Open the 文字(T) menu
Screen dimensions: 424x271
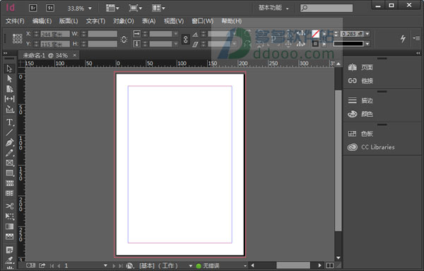[x=95, y=21]
